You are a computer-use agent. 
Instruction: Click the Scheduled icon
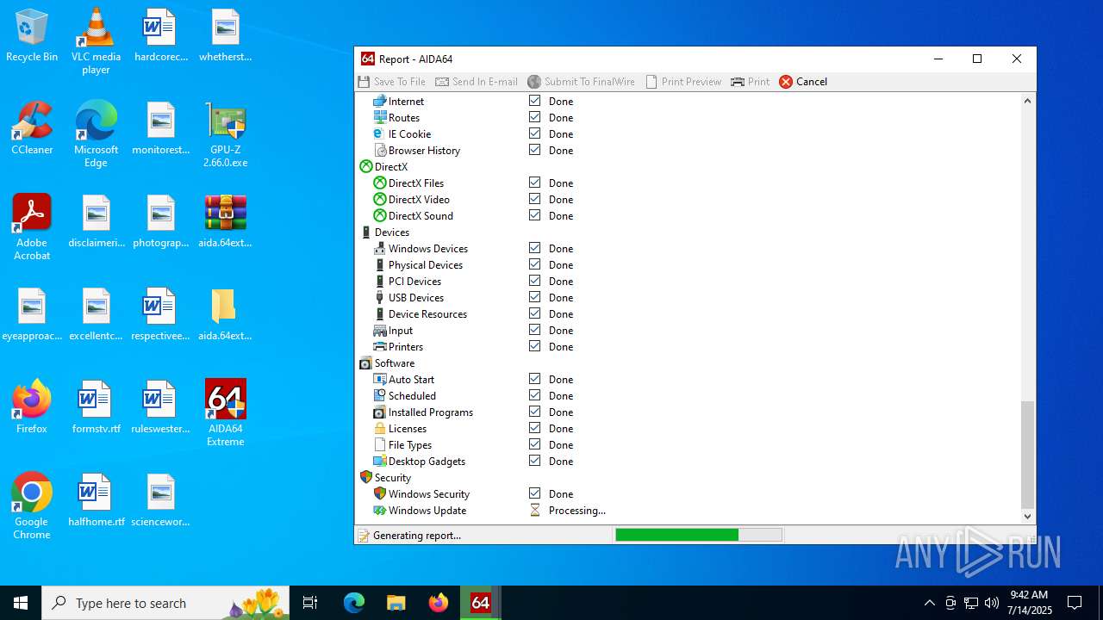(379, 395)
